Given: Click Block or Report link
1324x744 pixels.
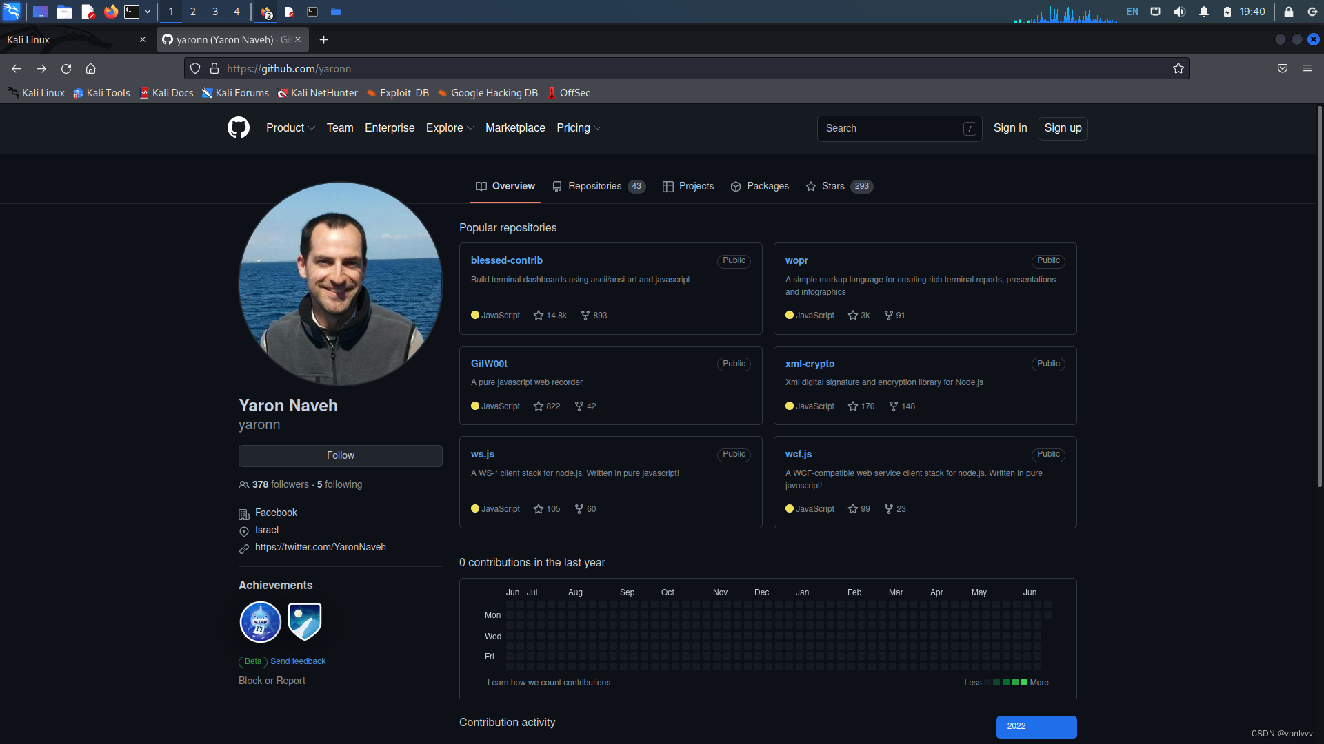Looking at the screenshot, I should [272, 681].
